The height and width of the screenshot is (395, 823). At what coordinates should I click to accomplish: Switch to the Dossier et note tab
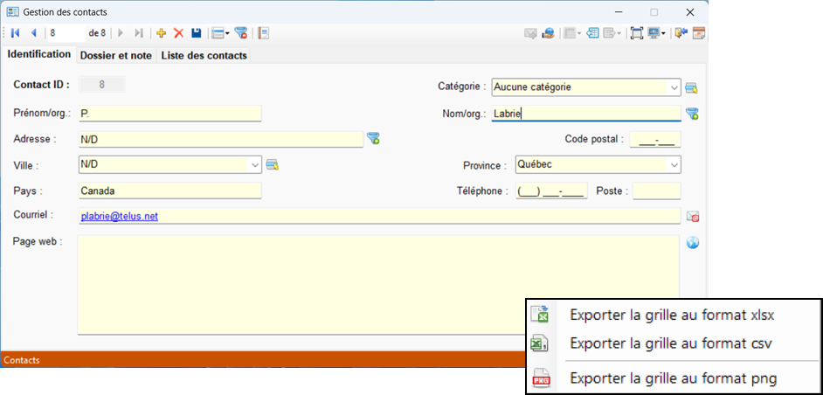pos(116,55)
